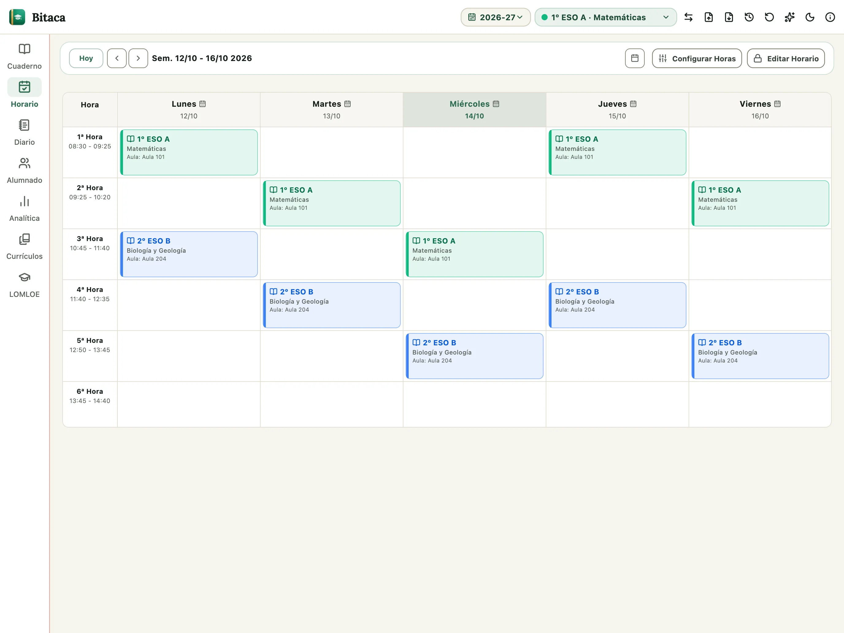Screen dimensions: 844x633
Task: Open the sparkles AI assistant icon
Action: coord(789,17)
